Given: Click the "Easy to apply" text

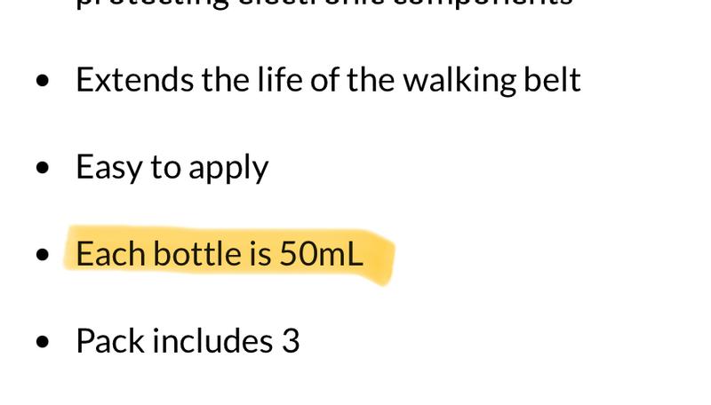Looking at the screenshot, I should pos(172,167).
